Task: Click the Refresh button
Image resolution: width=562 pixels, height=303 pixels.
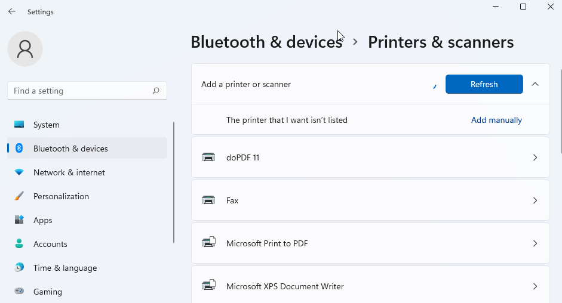Action: pos(484,84)
